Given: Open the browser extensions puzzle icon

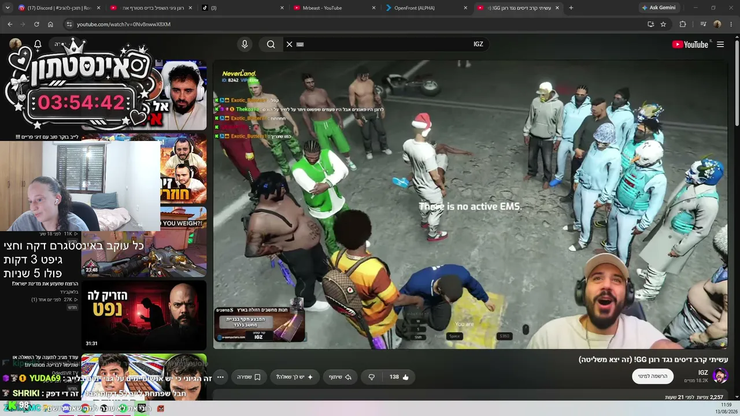Looking at the screenshot, I should (683, 24).
